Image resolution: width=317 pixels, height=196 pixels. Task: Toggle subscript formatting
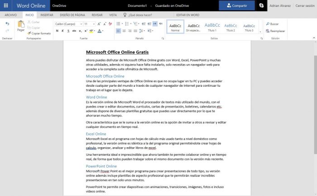(80, 31)
